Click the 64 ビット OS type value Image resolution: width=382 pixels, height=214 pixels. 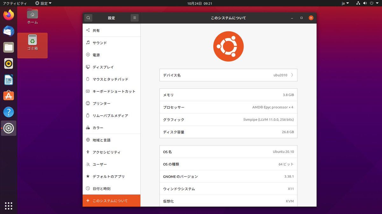pyautogui.click(x=286, y=164)
